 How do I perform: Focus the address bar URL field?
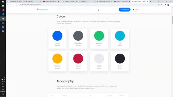pyautogui.click(x=88, y=5)
